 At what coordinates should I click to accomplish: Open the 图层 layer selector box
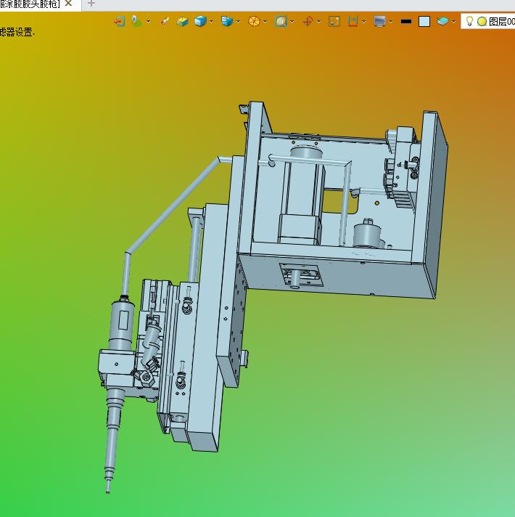[x=488, y=22]
